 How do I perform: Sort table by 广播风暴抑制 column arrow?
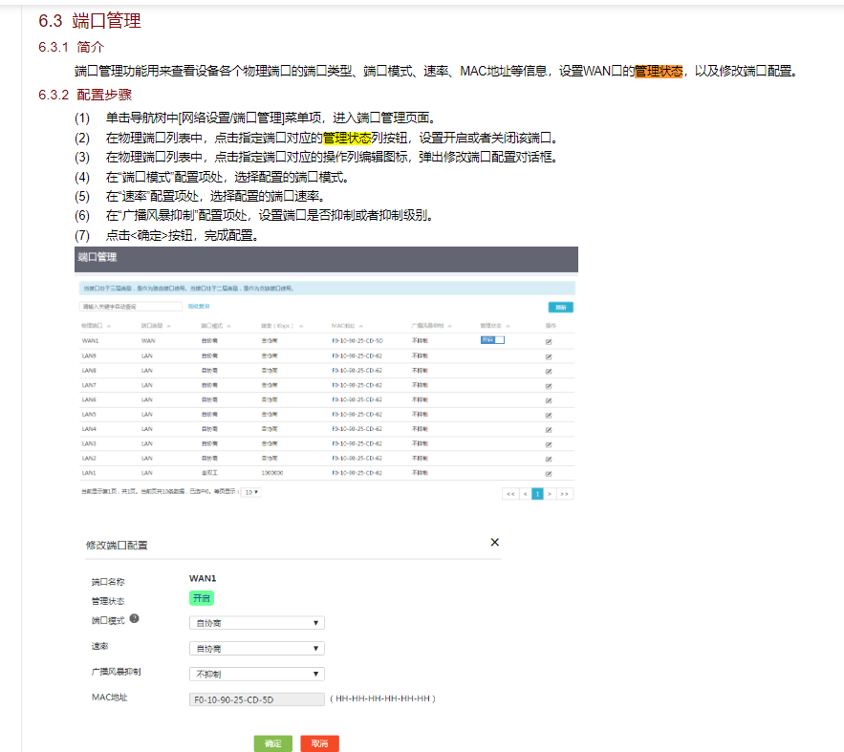point(449,326)
